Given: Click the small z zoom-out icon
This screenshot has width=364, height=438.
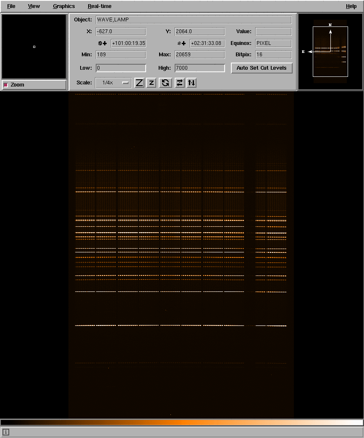Looking at the screenshot, I should 152,83.
